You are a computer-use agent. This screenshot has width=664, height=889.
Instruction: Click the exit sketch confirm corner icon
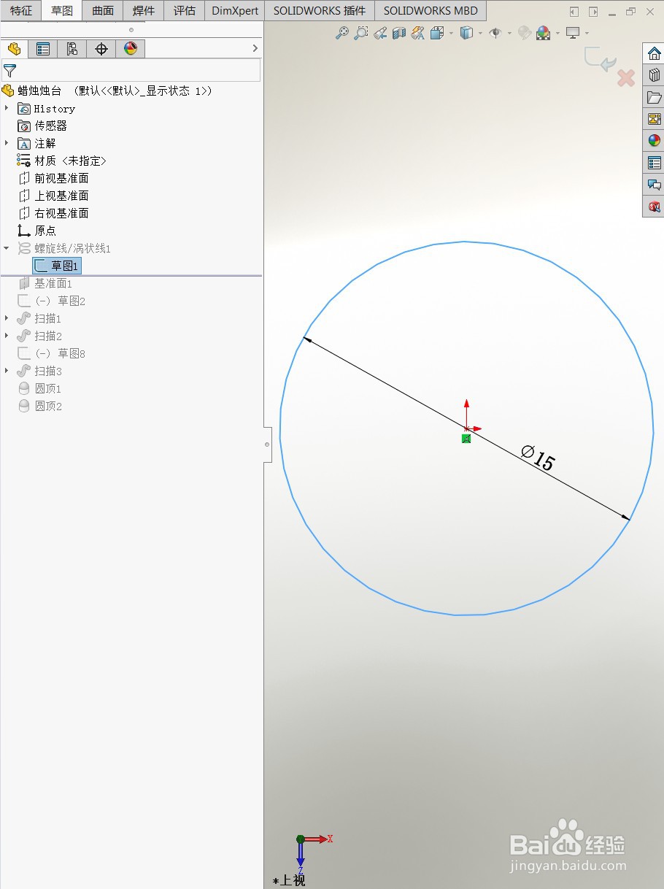pos(601,59)
